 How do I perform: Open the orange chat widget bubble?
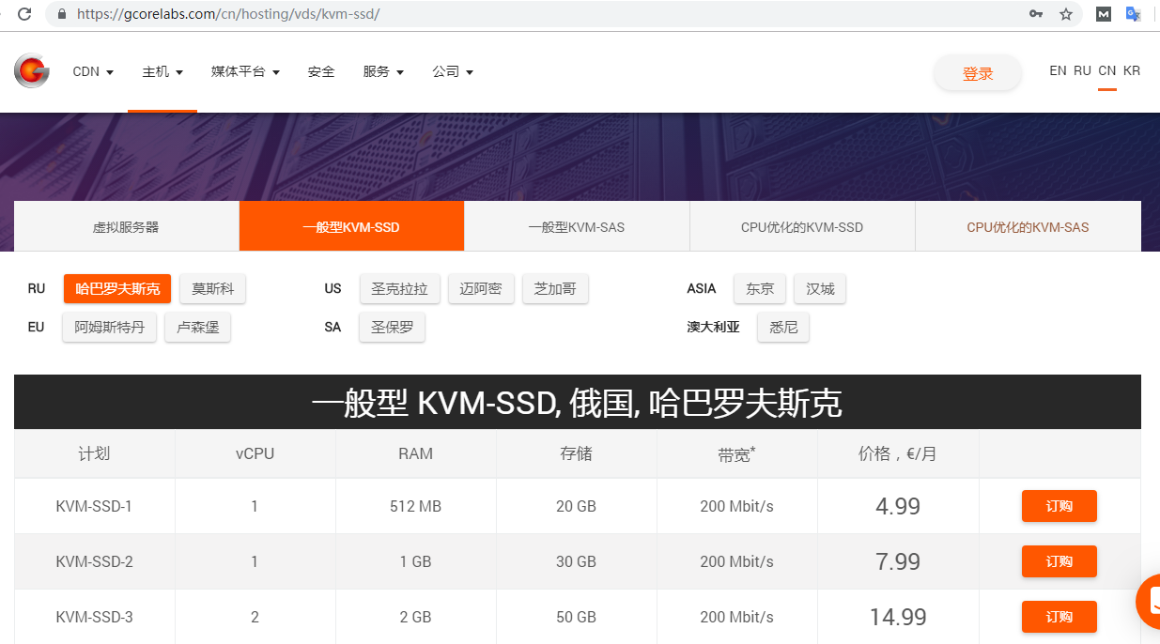coord(1148,602)
